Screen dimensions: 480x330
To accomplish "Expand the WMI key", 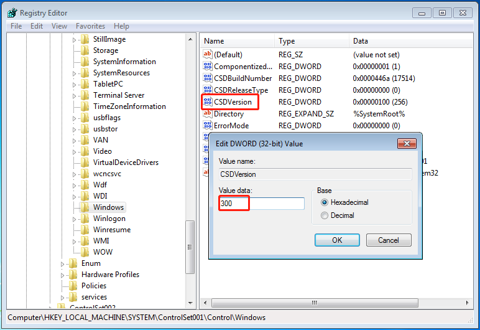I will point(74,242).
